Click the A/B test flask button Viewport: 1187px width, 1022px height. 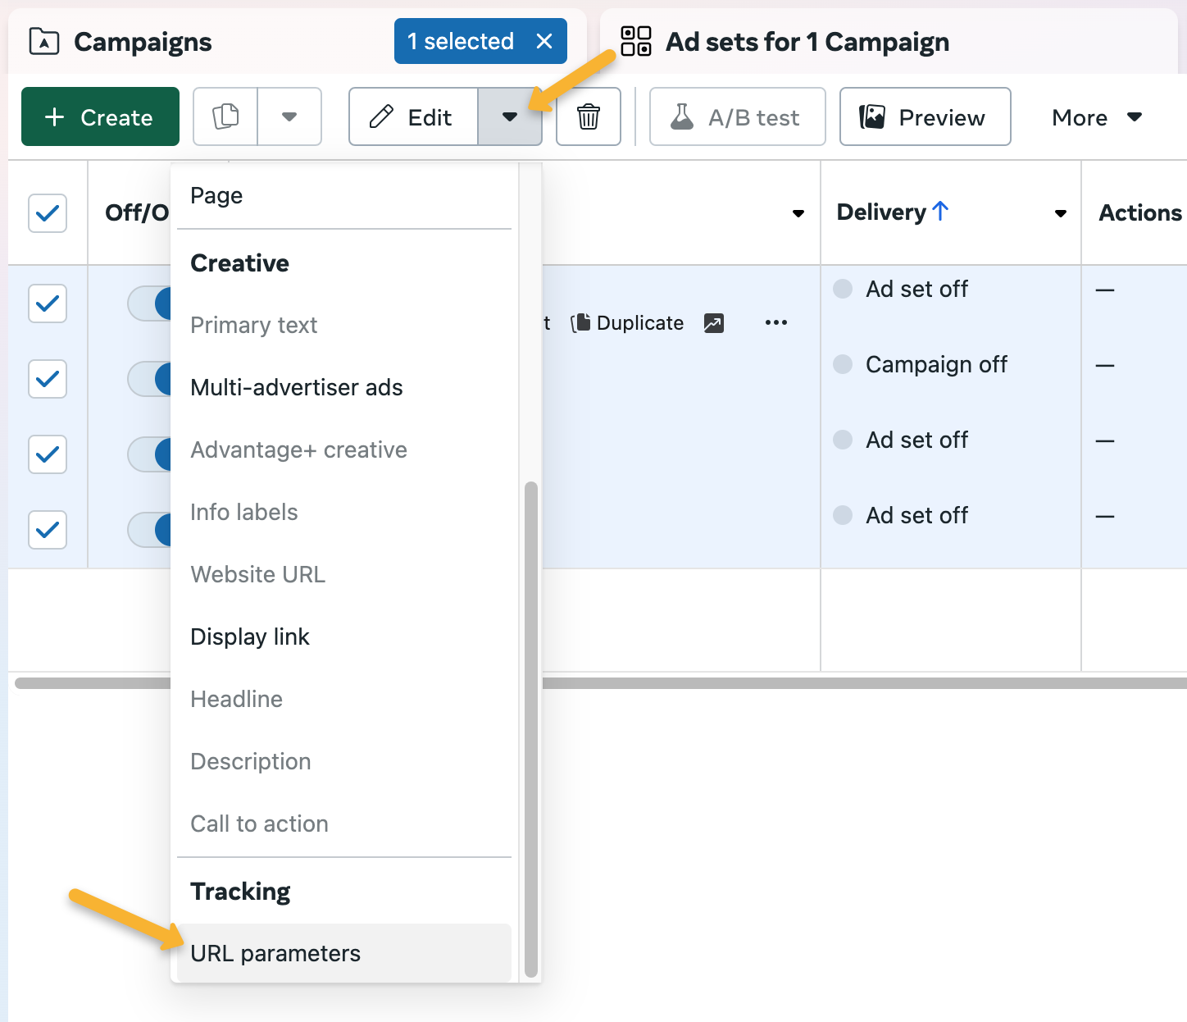[737, 117]
